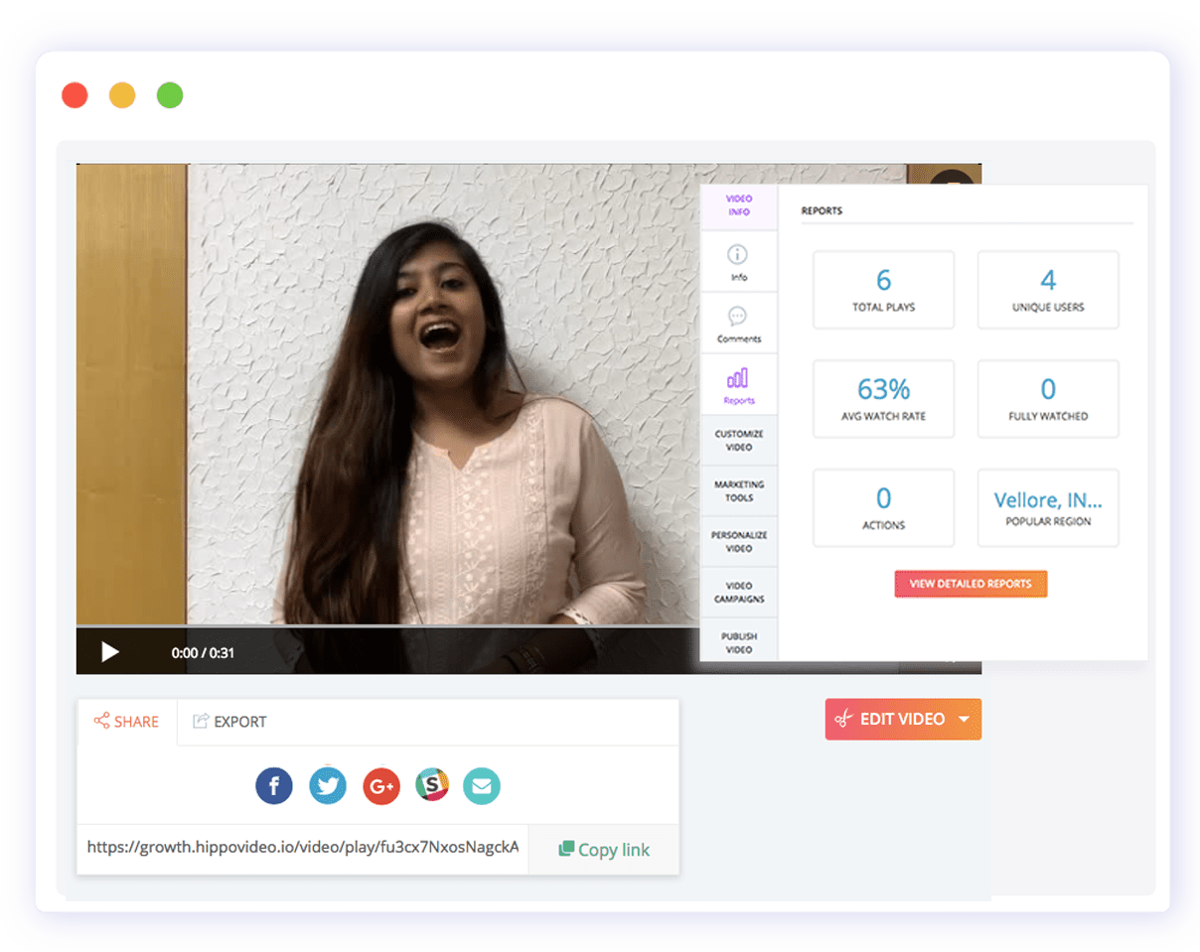Open Video Info from the sidebar
This screenshot has height=952, width=1200.
[x=738, y=204]
